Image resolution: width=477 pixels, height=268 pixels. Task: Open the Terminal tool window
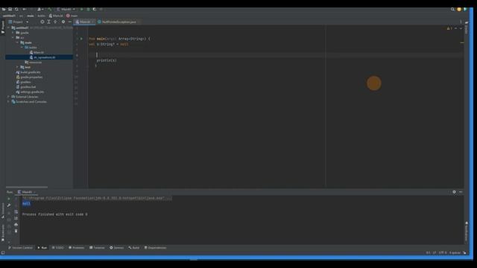pos(97,248)
